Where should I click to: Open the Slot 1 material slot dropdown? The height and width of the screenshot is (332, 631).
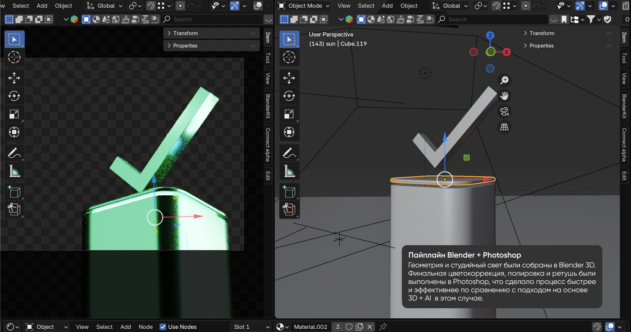[x=251, y=327]
